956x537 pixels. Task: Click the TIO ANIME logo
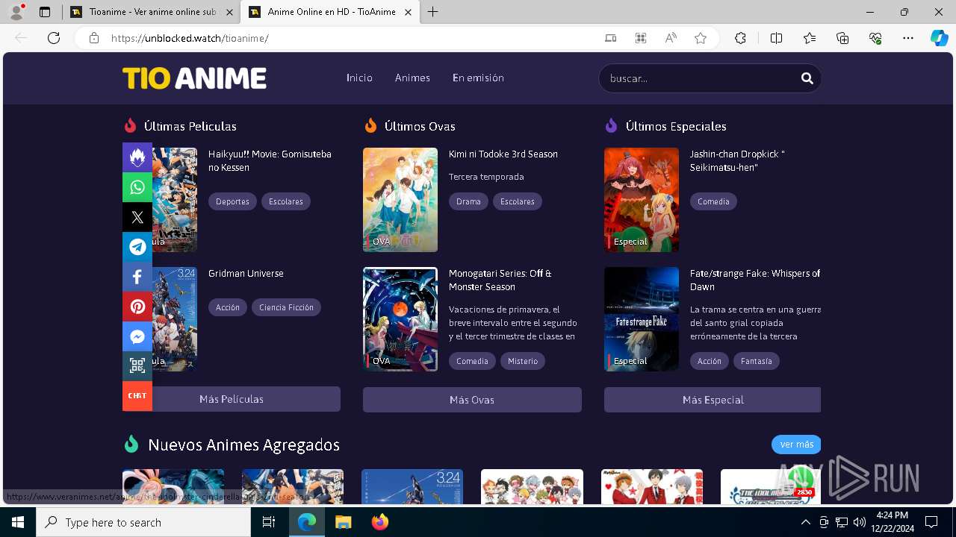(194, 78)
